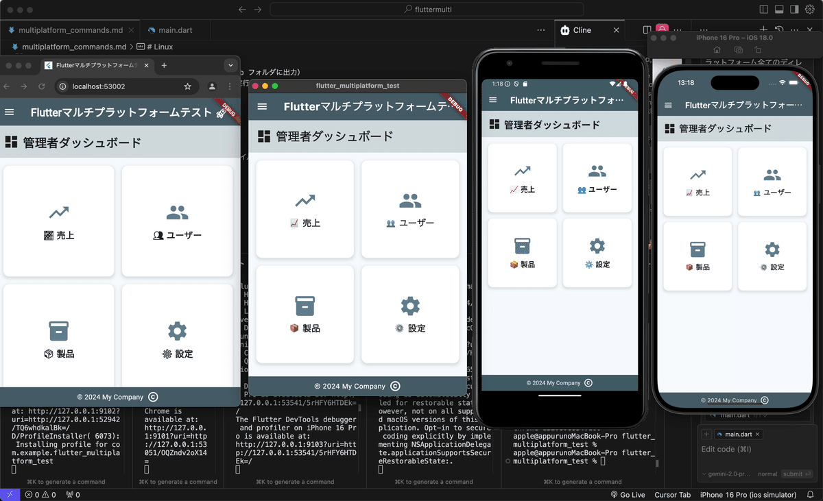Toggle the secondary sidebar visibility
823x501 pixels.
pyautogui.click(x=794, y=9)
